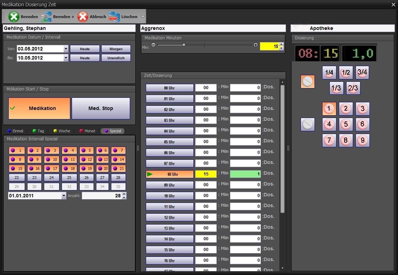Select the 1/4 pill dosage icon
Screen dimensions: 398x275
[x=329, y=73]
